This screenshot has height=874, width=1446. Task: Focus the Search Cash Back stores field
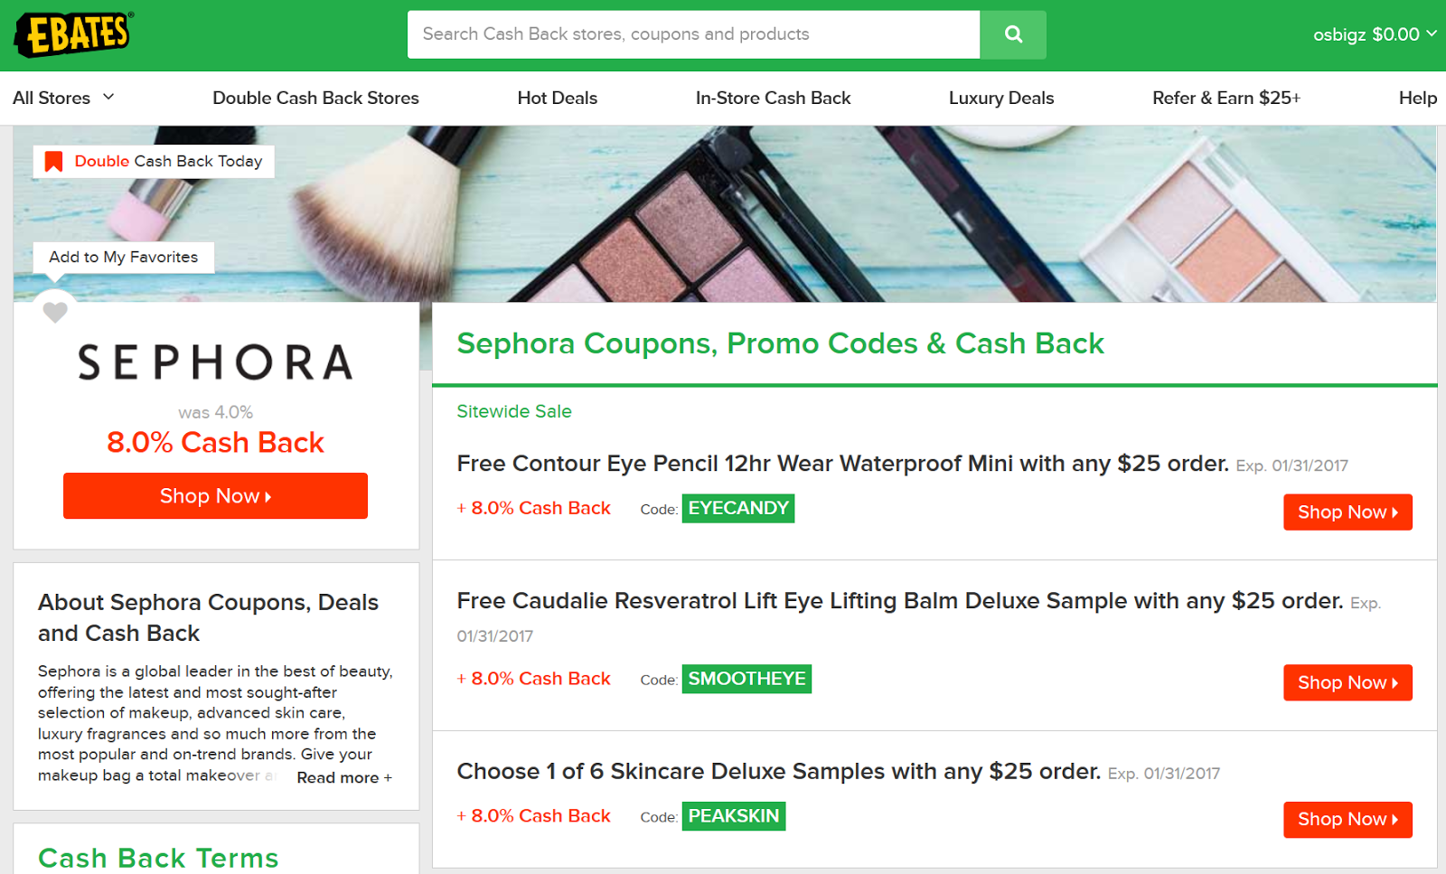coord(693,34)
